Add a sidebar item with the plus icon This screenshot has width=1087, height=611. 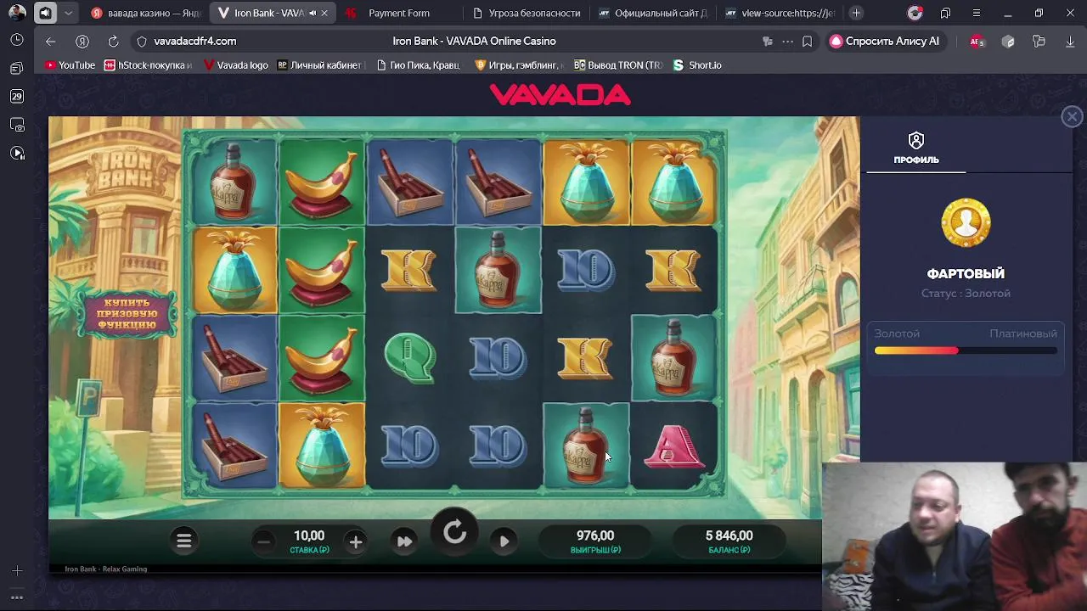point(17,571)
